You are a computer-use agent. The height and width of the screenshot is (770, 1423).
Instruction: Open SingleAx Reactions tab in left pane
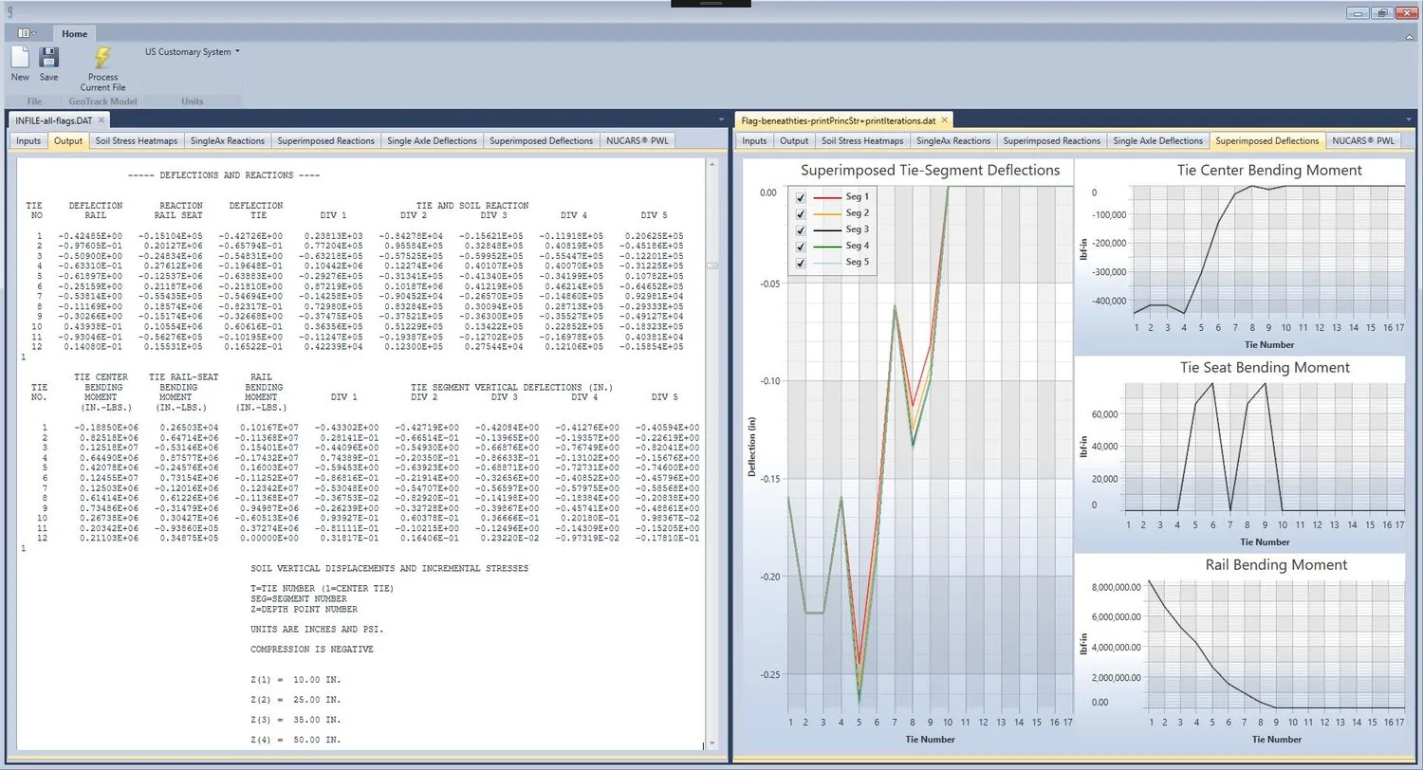click(x=228, y=141)
